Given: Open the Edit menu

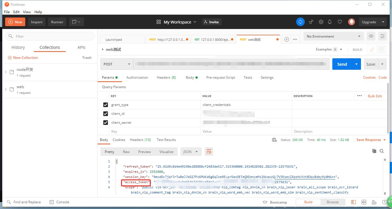Looking at the screenshot, I should [x=16, y=12].
